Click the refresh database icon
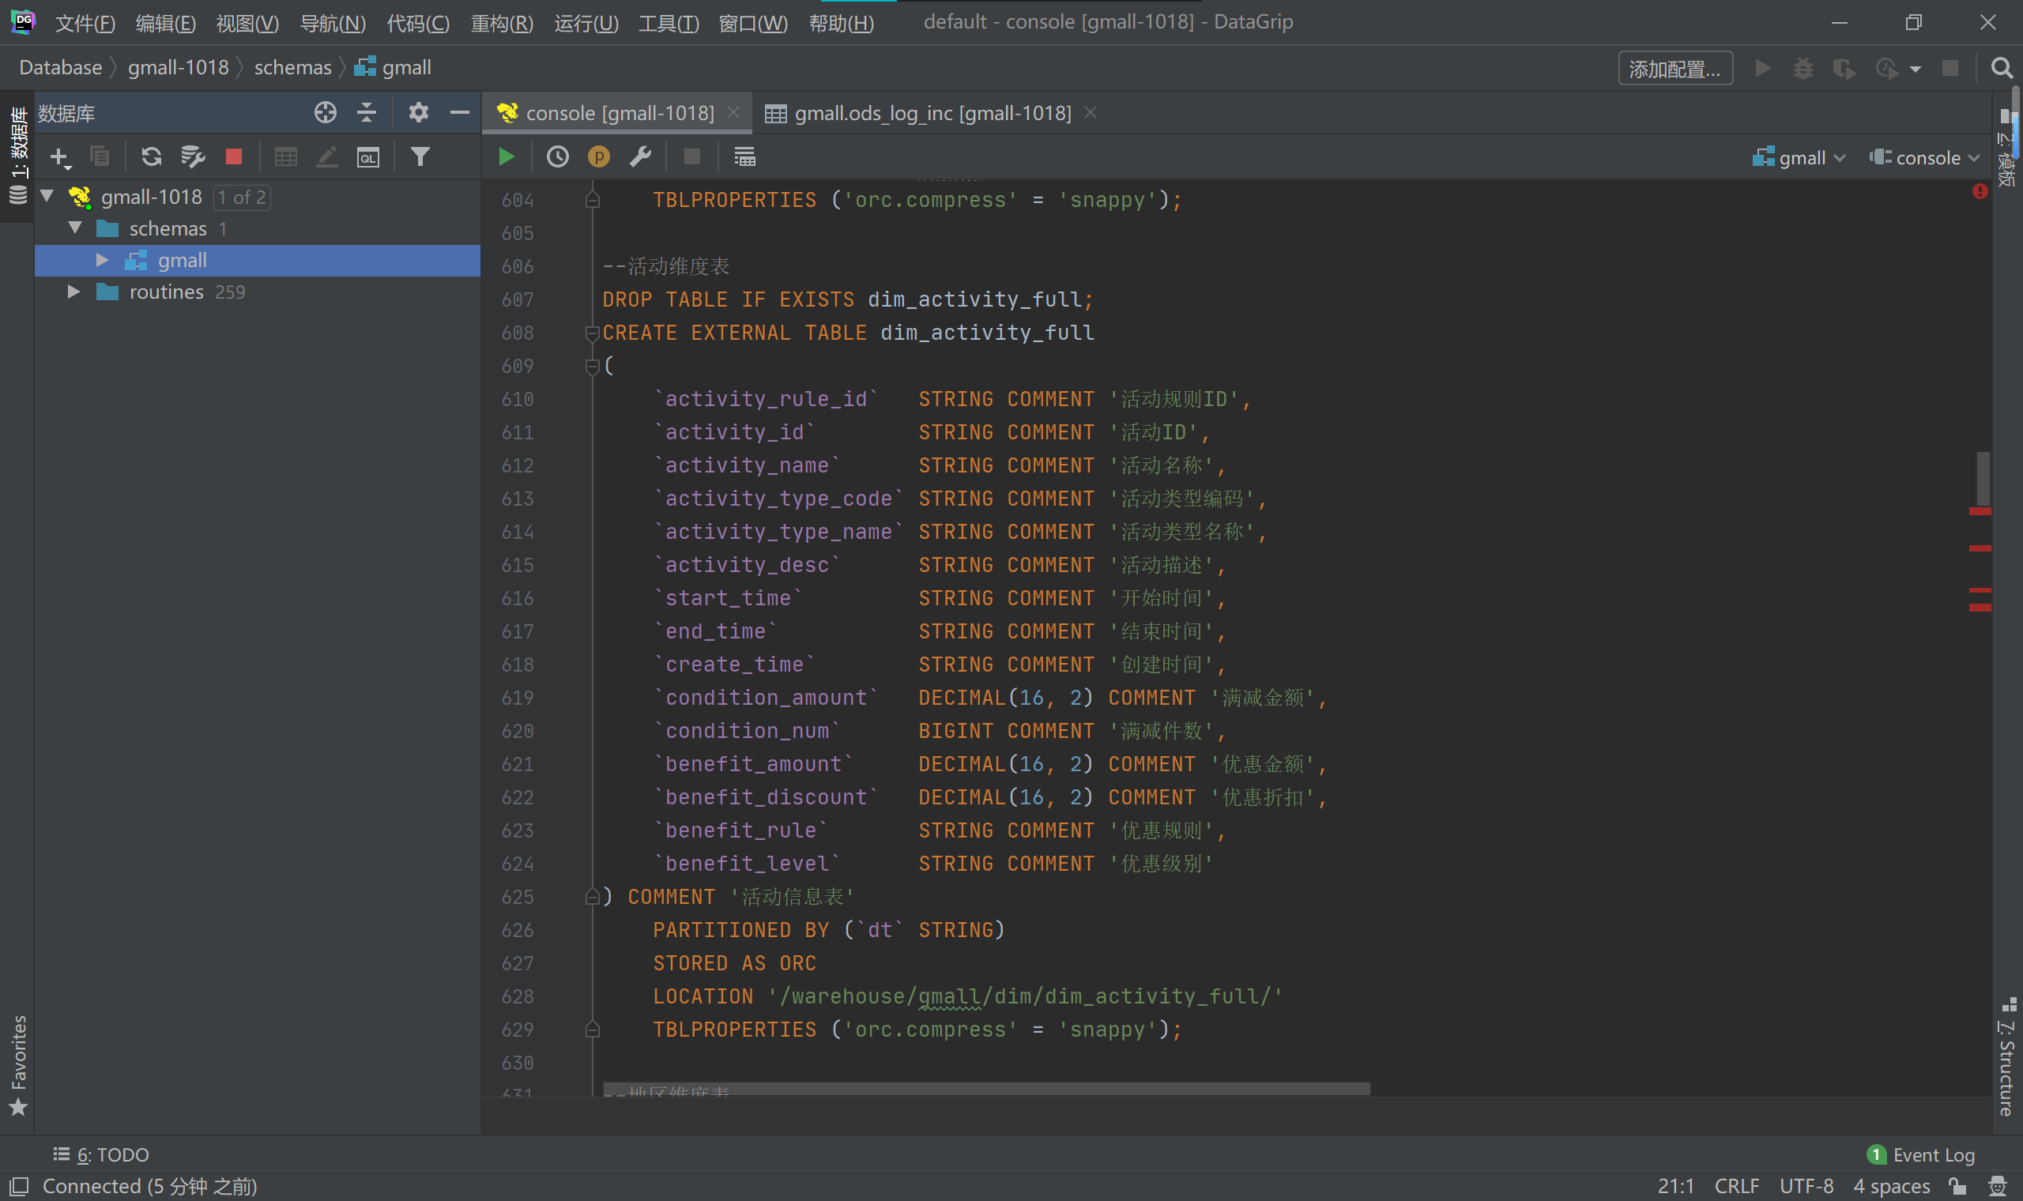The width and height of the screenshot is (2023, 1201). click(151, 157)
